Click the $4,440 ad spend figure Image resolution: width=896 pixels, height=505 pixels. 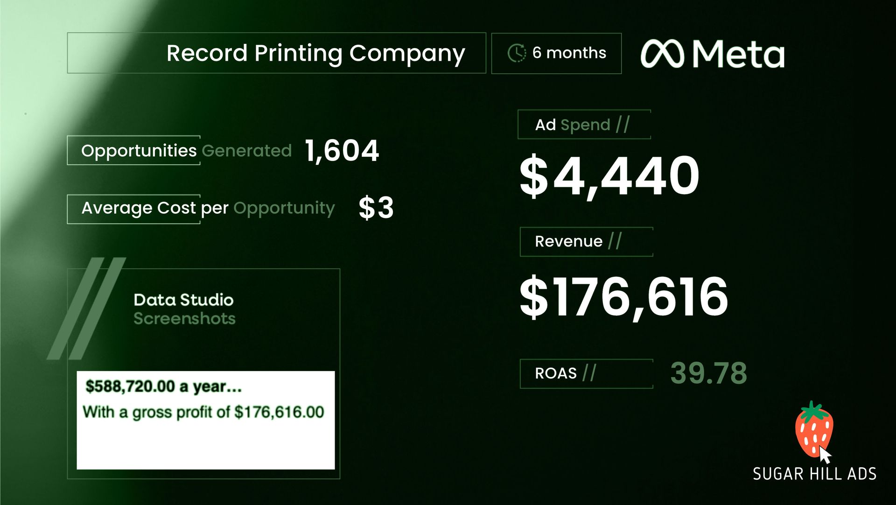click(609, 176)
